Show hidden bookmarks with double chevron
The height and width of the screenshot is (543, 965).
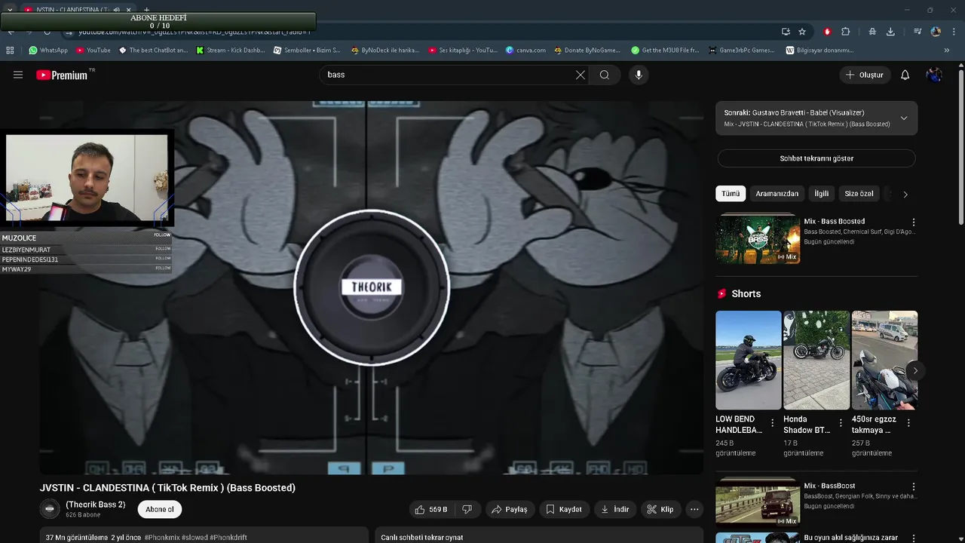[947, 51]
